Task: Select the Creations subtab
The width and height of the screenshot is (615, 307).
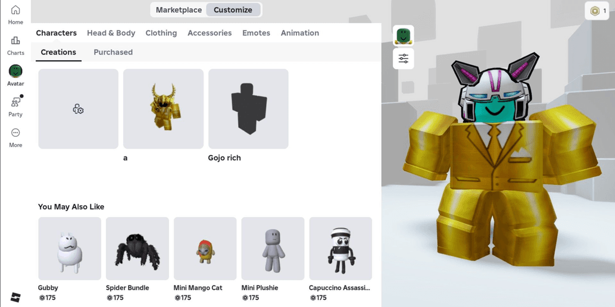Action: (x=58, y=52)
